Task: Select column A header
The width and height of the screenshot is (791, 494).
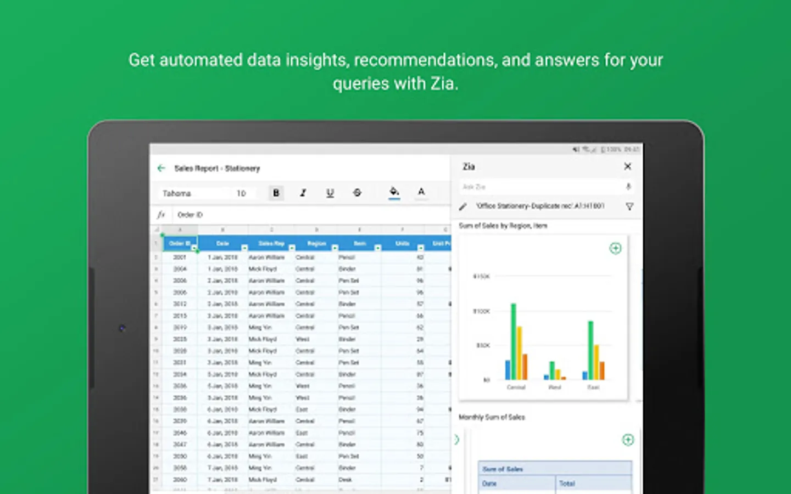Action: tap(180, 229)
